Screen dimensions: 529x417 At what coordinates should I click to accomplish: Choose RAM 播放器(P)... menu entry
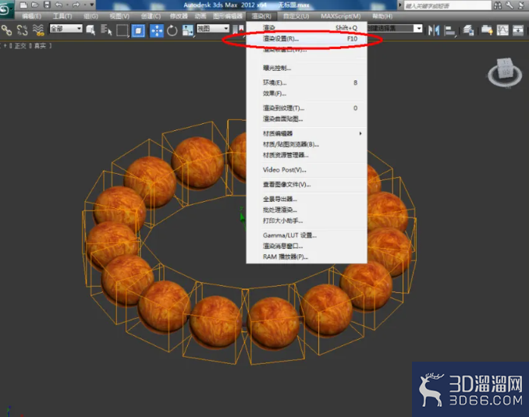point(307,257)
